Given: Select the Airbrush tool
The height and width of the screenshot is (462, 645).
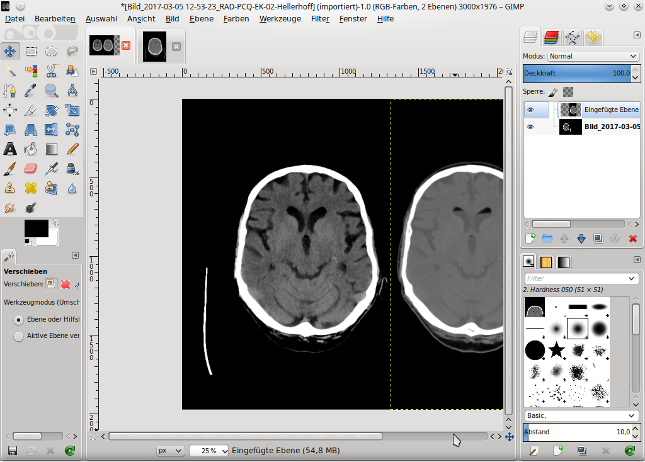Looking at the screenshot, I should pos(51,169).
